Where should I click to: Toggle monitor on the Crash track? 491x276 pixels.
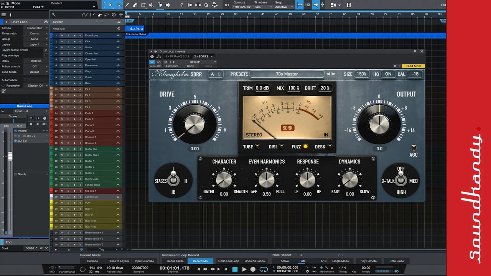pyautogui.click(x=80, y=77)
